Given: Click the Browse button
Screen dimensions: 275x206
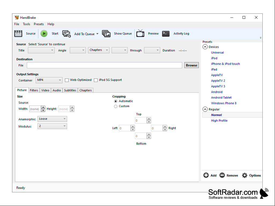Looking at the screenshot, I should point(192,65).
